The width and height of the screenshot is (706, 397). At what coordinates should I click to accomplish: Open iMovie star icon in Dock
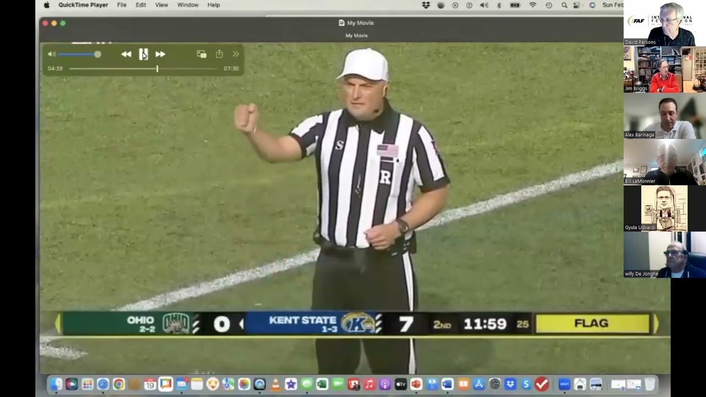click(291, 384)
